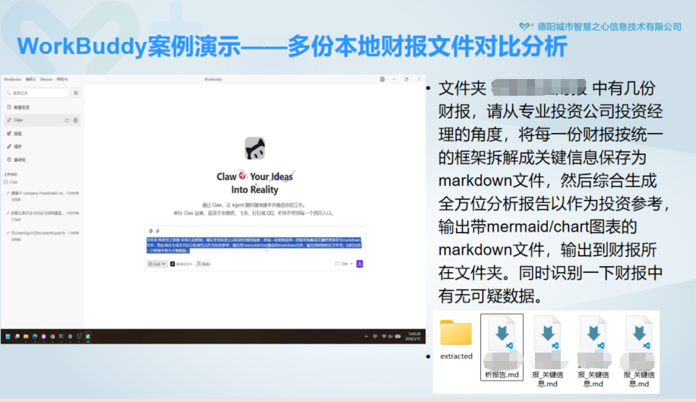Open the 编辑 edit menu
The width and height of the screenshot is (696, 402).
click(30, 80)
